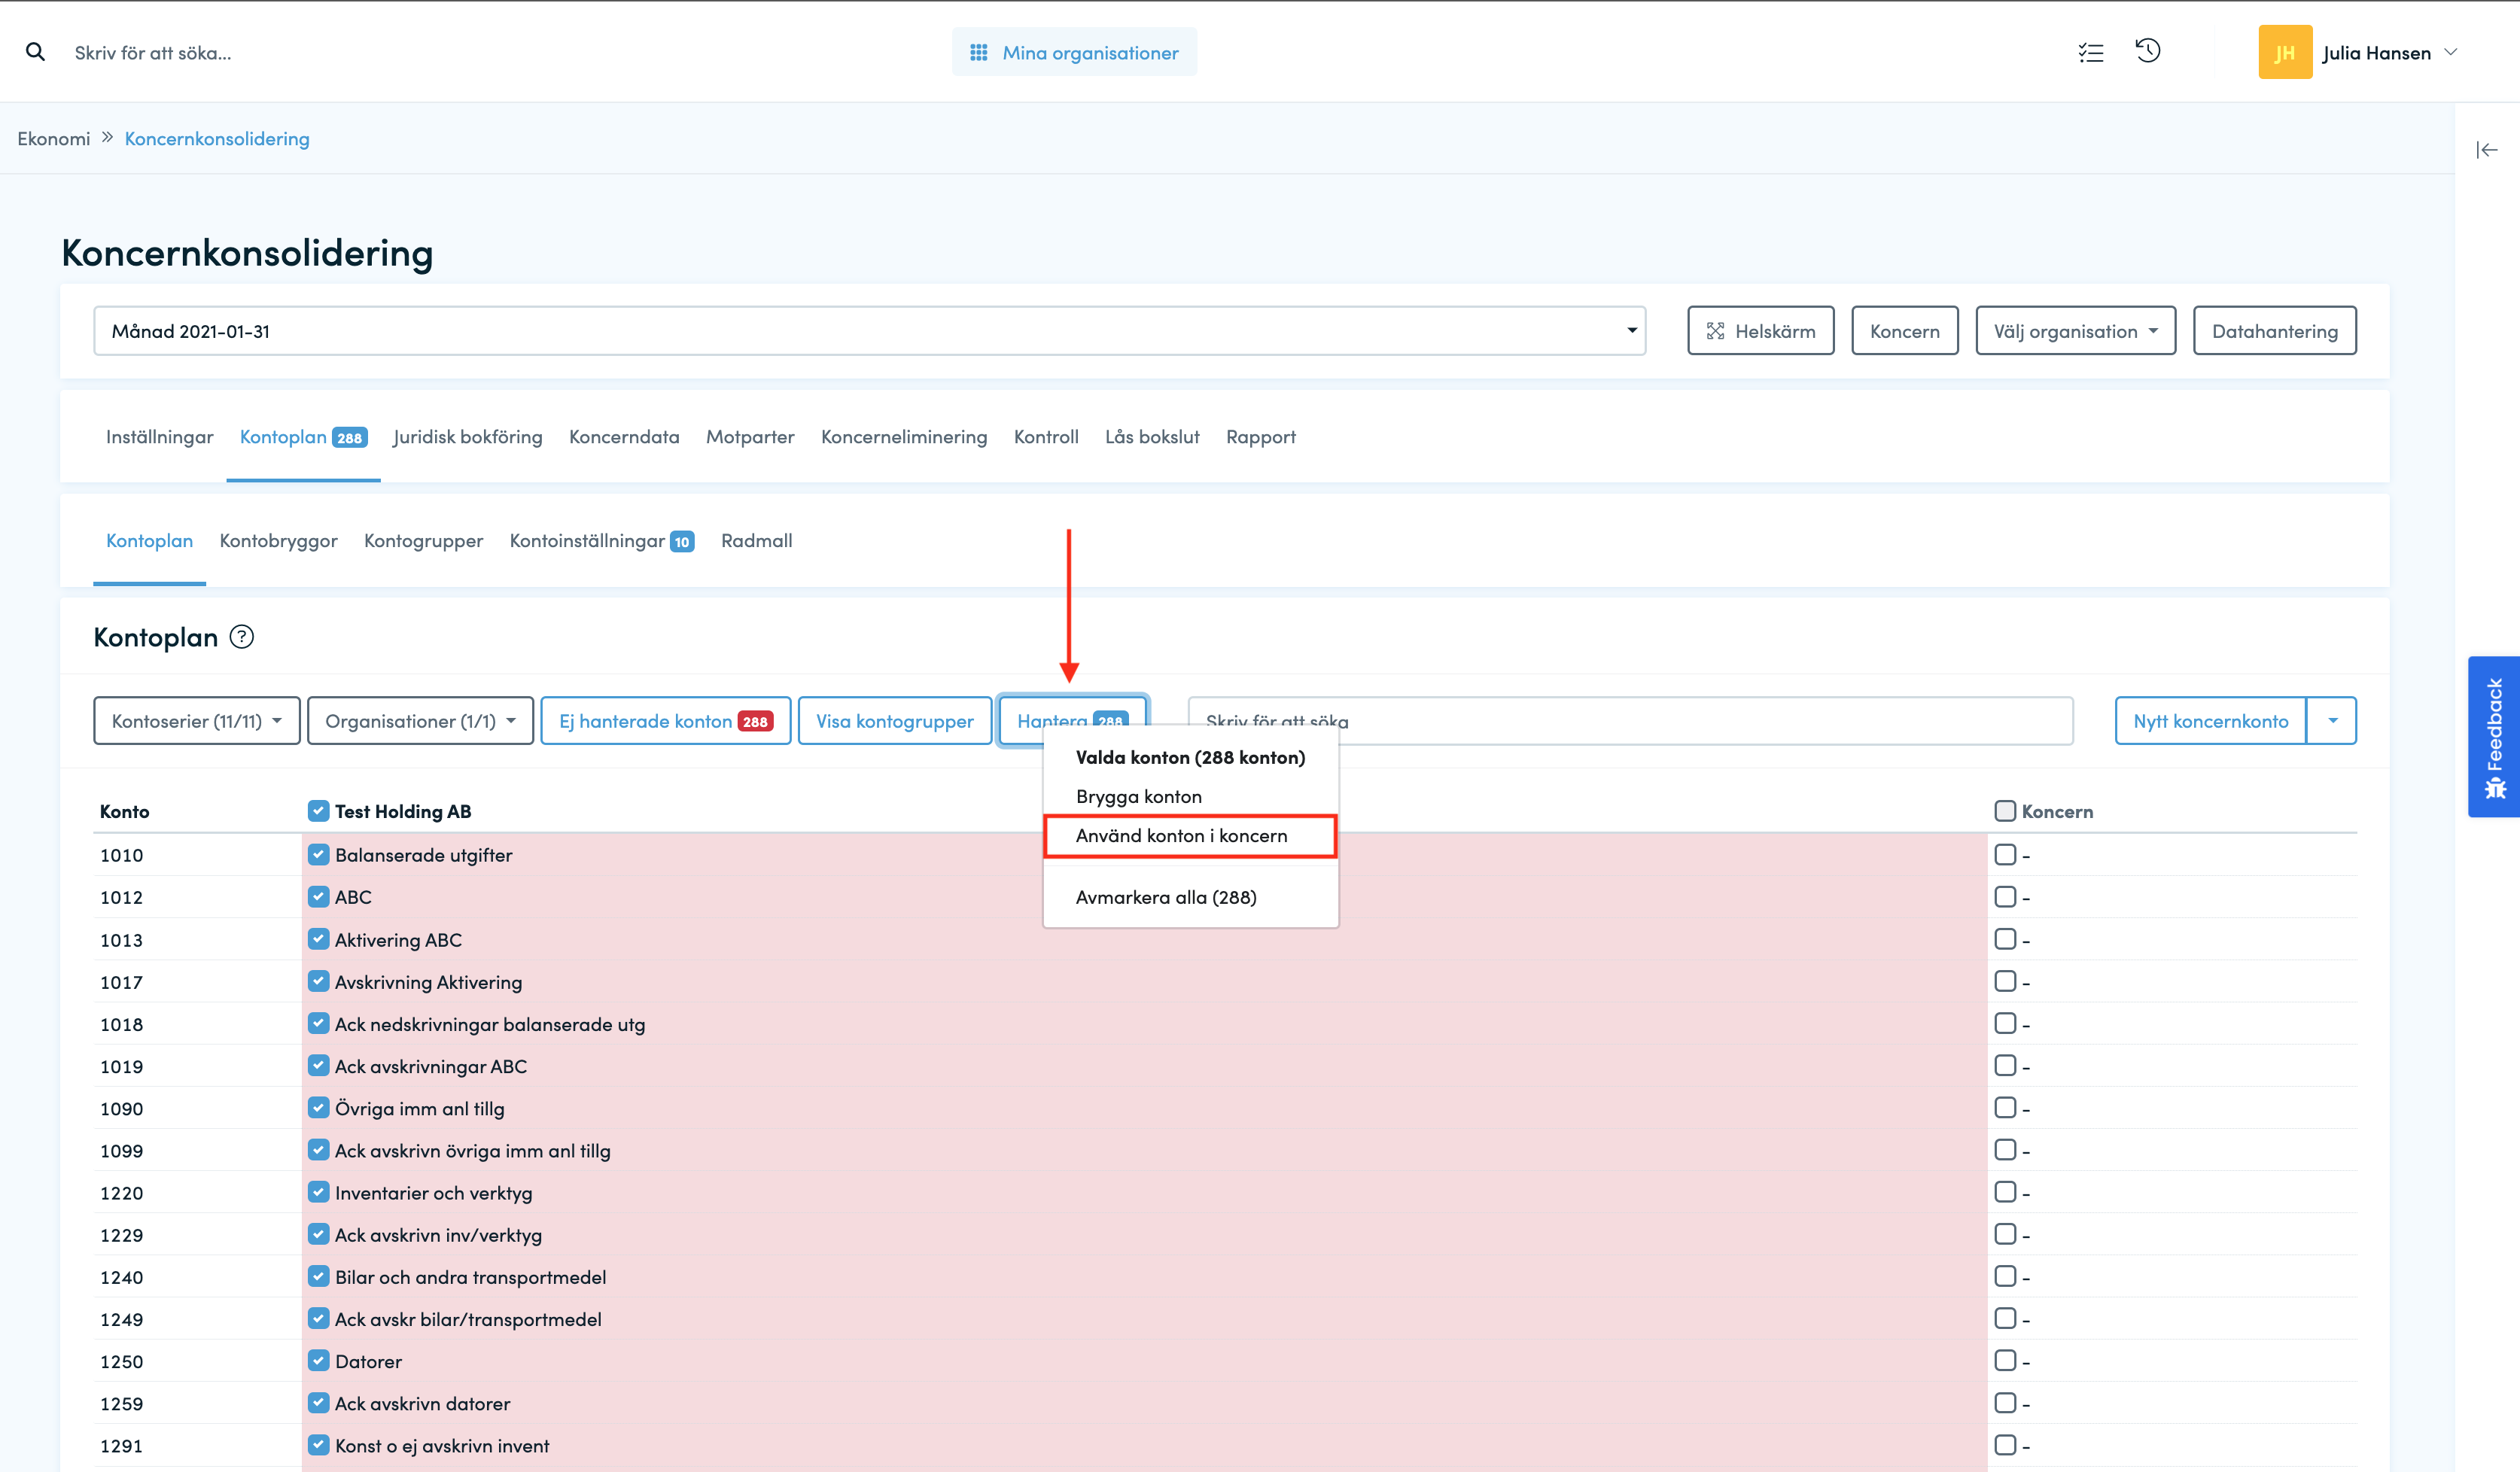Open Kontoplan help question icon

(242, 637)
